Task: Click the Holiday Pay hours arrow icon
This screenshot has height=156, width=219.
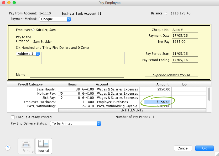Action: (x=61, y=93)
